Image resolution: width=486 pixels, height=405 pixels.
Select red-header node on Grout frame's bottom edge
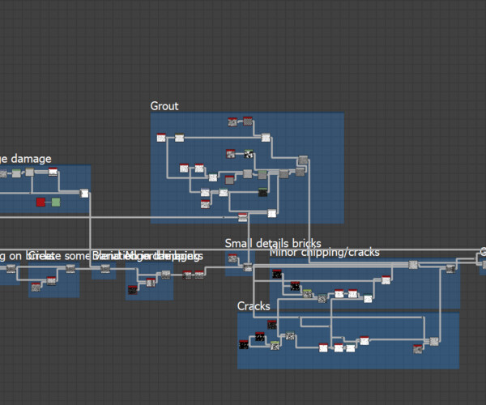(x=243, y=217)
